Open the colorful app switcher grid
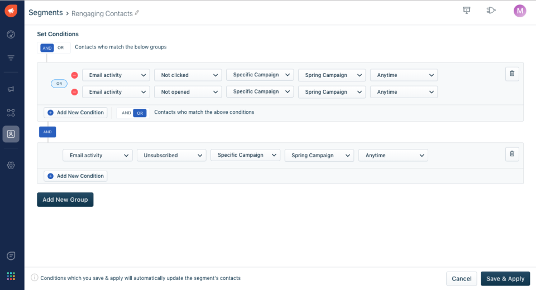This screenshot has width=536, height=290. [11, 276]
